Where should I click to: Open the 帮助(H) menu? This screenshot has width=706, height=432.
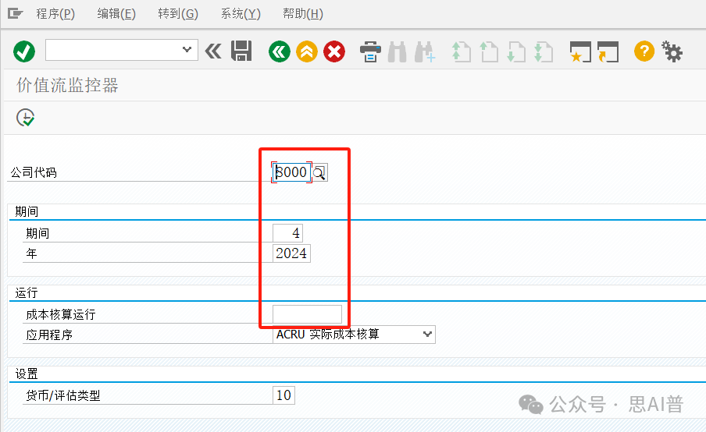302,14
